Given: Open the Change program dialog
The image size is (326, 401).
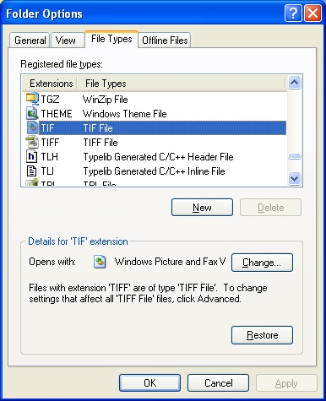Looking at the screenshot, I should click(x=262, y=263).
